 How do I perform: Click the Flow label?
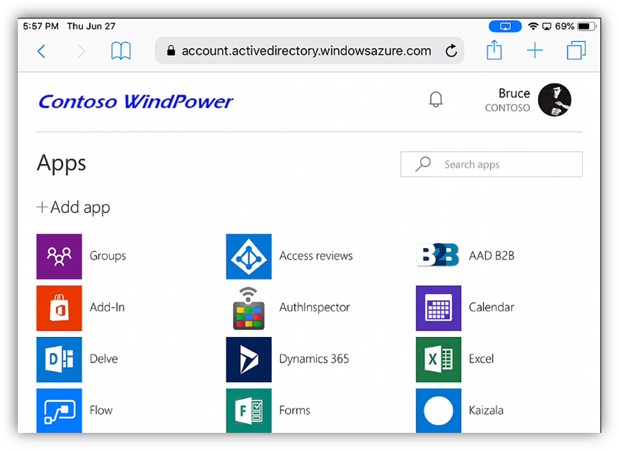coord(101,410)
